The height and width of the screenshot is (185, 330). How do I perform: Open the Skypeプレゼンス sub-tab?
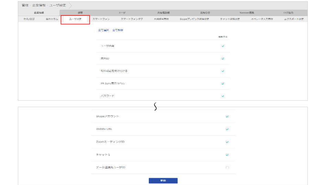194,19
